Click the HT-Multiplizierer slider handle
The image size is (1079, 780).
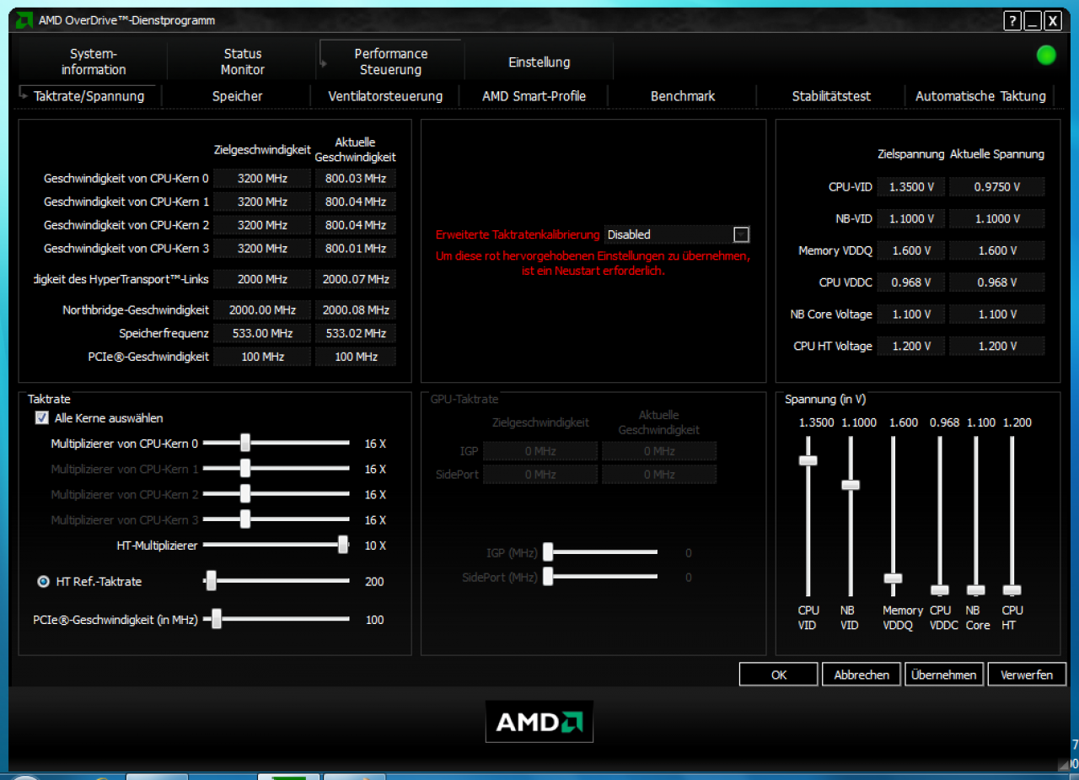pyautogui.click(x=343, y=546)
